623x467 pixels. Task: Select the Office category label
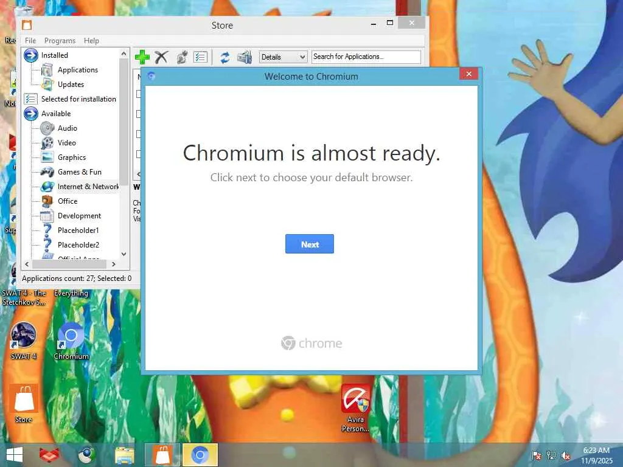coord(68,201)
